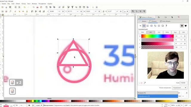The image size is (191, 107).
Task: Increase X position with plus button
Action: pos(63,11)
